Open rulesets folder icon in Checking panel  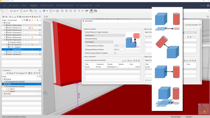(10, 17)
